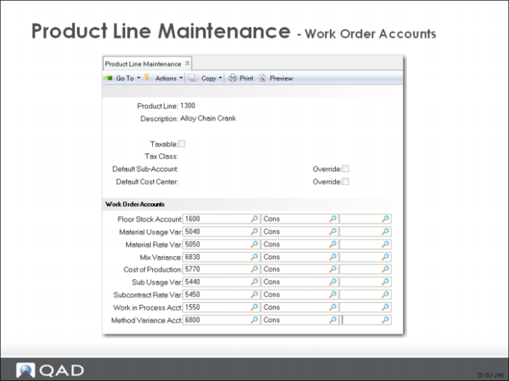This screenshot has width=509, height=381.
Task: Open lookup for Material Usage Var Cons field
Action: 333,232
